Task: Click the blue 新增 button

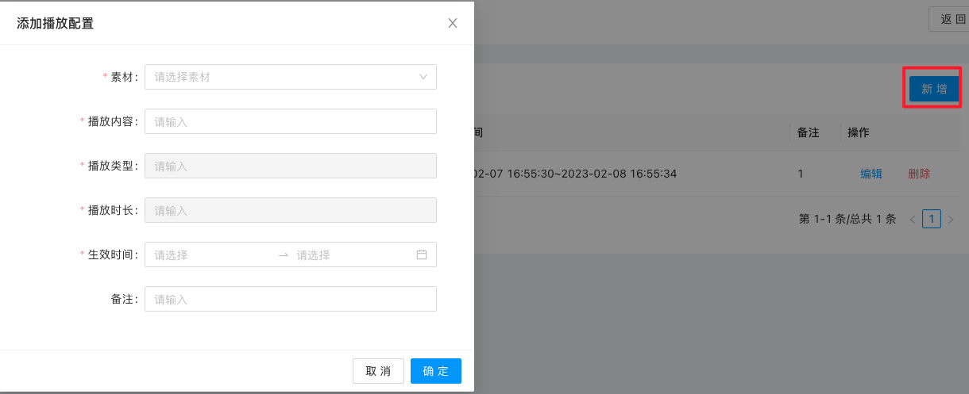Action: (x=933, y=89)
